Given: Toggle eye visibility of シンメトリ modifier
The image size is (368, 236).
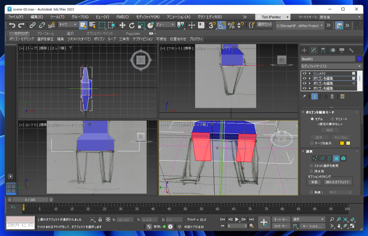Looking at the screenshot, I should [x=305, y=73].
